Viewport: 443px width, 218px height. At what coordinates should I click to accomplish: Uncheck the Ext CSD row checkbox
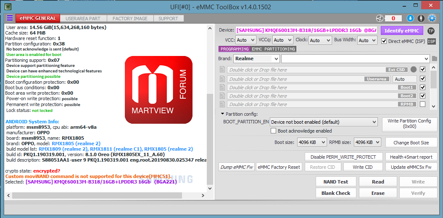(x=423, y=69)
